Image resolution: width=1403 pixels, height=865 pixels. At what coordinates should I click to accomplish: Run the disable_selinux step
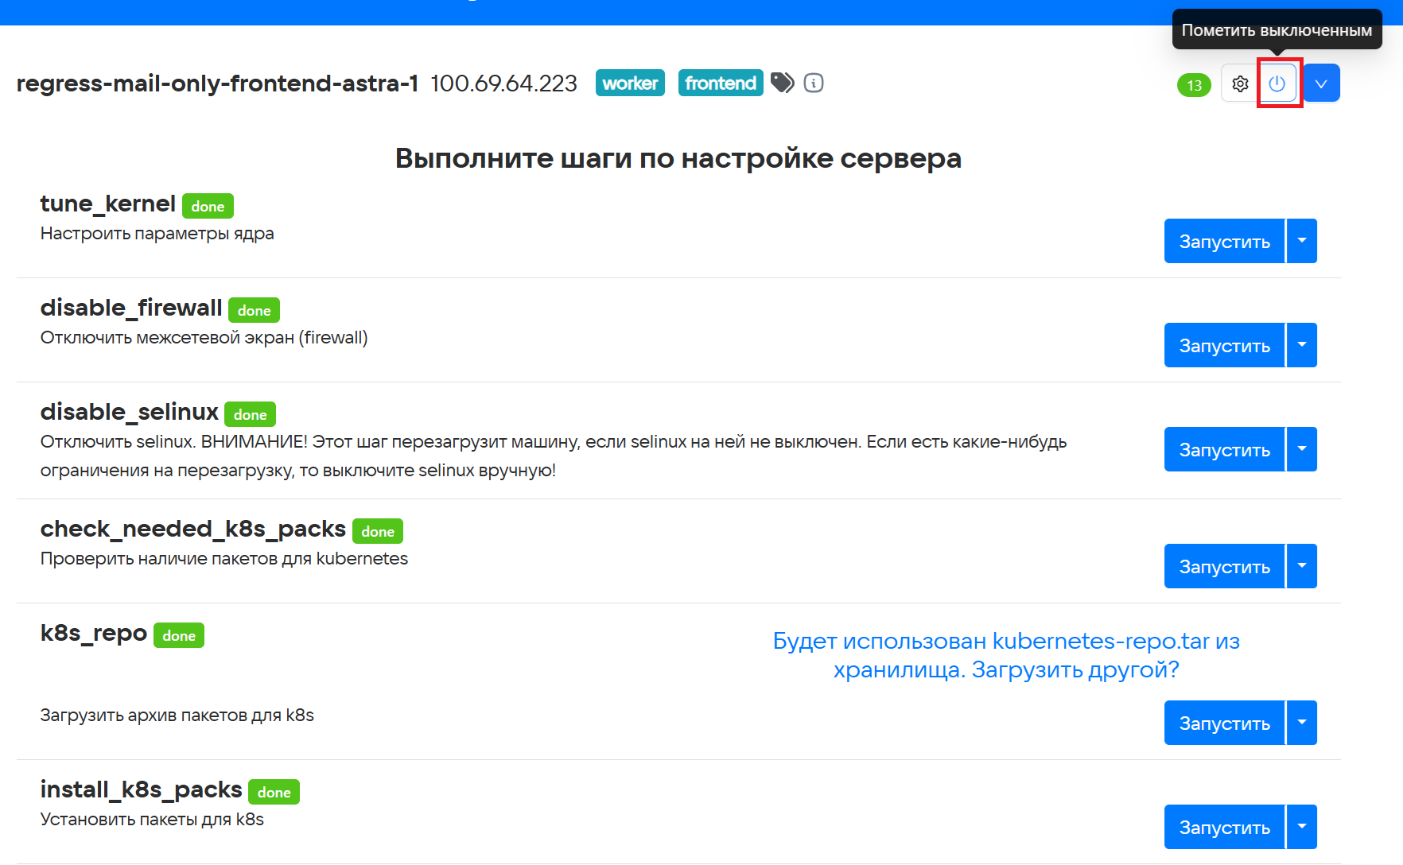point(1224,449)
